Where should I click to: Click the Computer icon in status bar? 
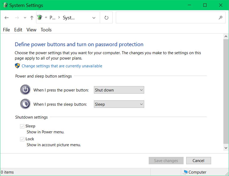(x=185, y=172)
